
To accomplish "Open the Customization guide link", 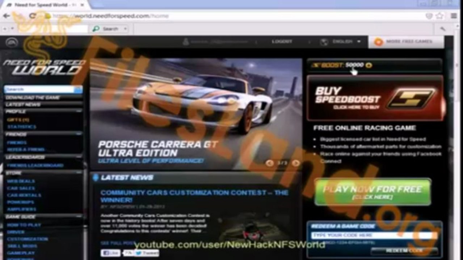I will (28, 239).
